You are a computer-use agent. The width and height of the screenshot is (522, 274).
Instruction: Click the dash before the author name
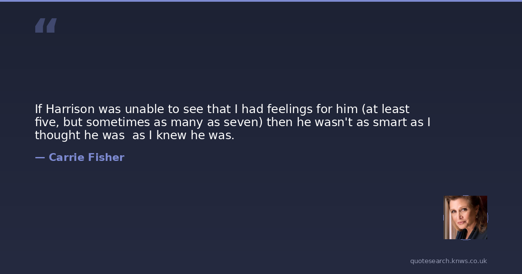tap(40, 157)
